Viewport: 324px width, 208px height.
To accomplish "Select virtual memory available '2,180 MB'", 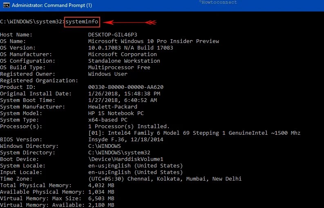I will tap(101, 205).
